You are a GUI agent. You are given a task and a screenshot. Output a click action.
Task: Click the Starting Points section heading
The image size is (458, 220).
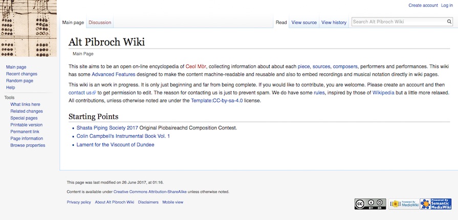tap(94, 117)
